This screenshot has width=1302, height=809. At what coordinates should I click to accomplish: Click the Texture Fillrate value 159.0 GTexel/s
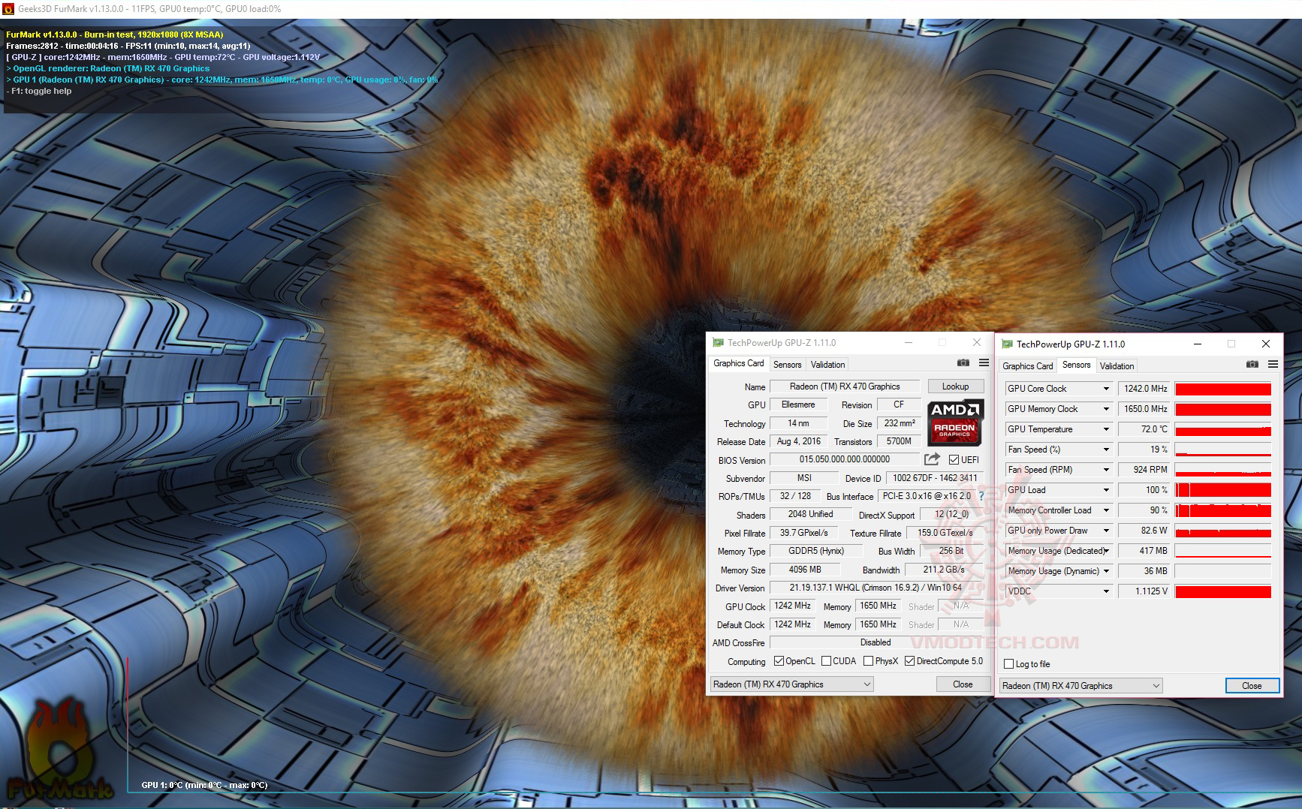pyautogui.click(x=945, y=533)
